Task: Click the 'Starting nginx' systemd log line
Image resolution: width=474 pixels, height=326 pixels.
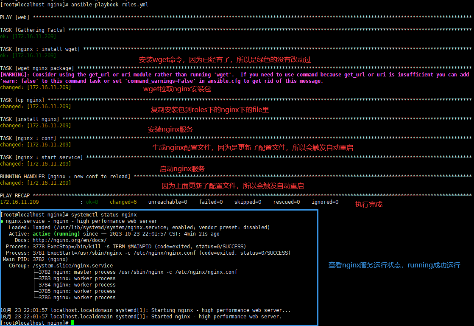Action: click(x=145, y=310)
